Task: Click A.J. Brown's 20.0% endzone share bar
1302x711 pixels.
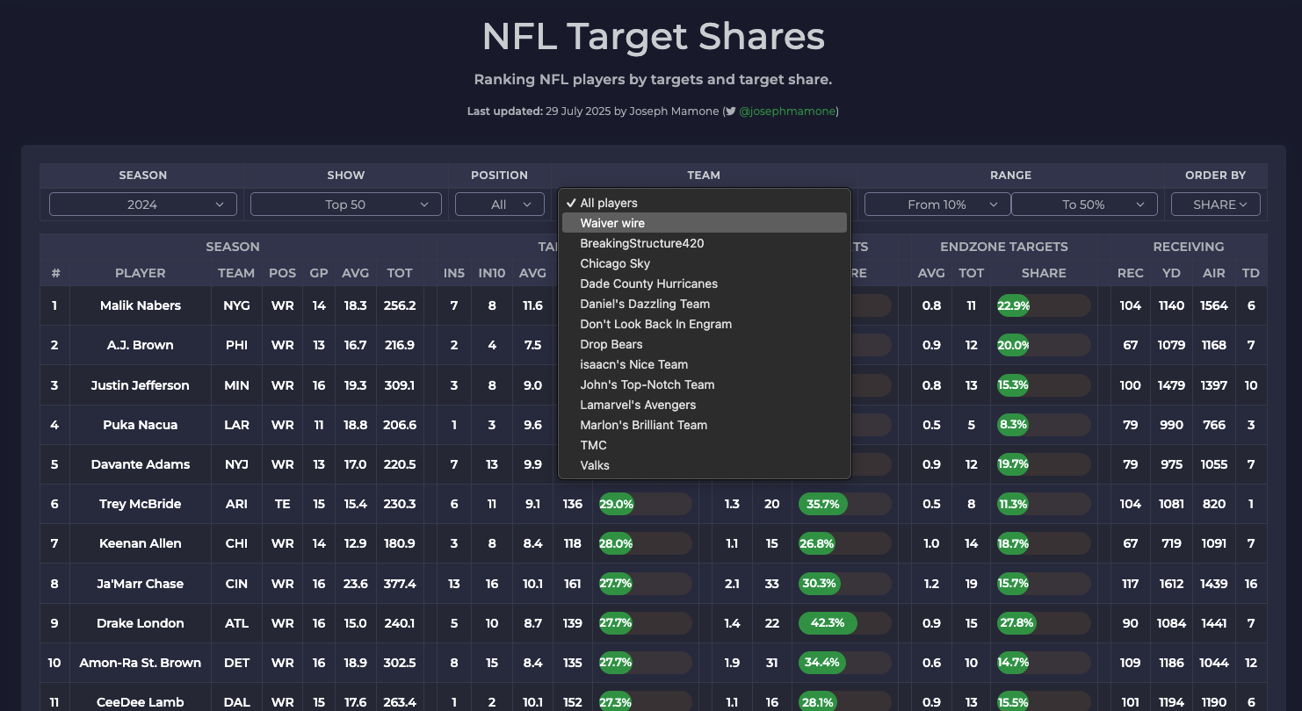Action: coord(1044,345)
